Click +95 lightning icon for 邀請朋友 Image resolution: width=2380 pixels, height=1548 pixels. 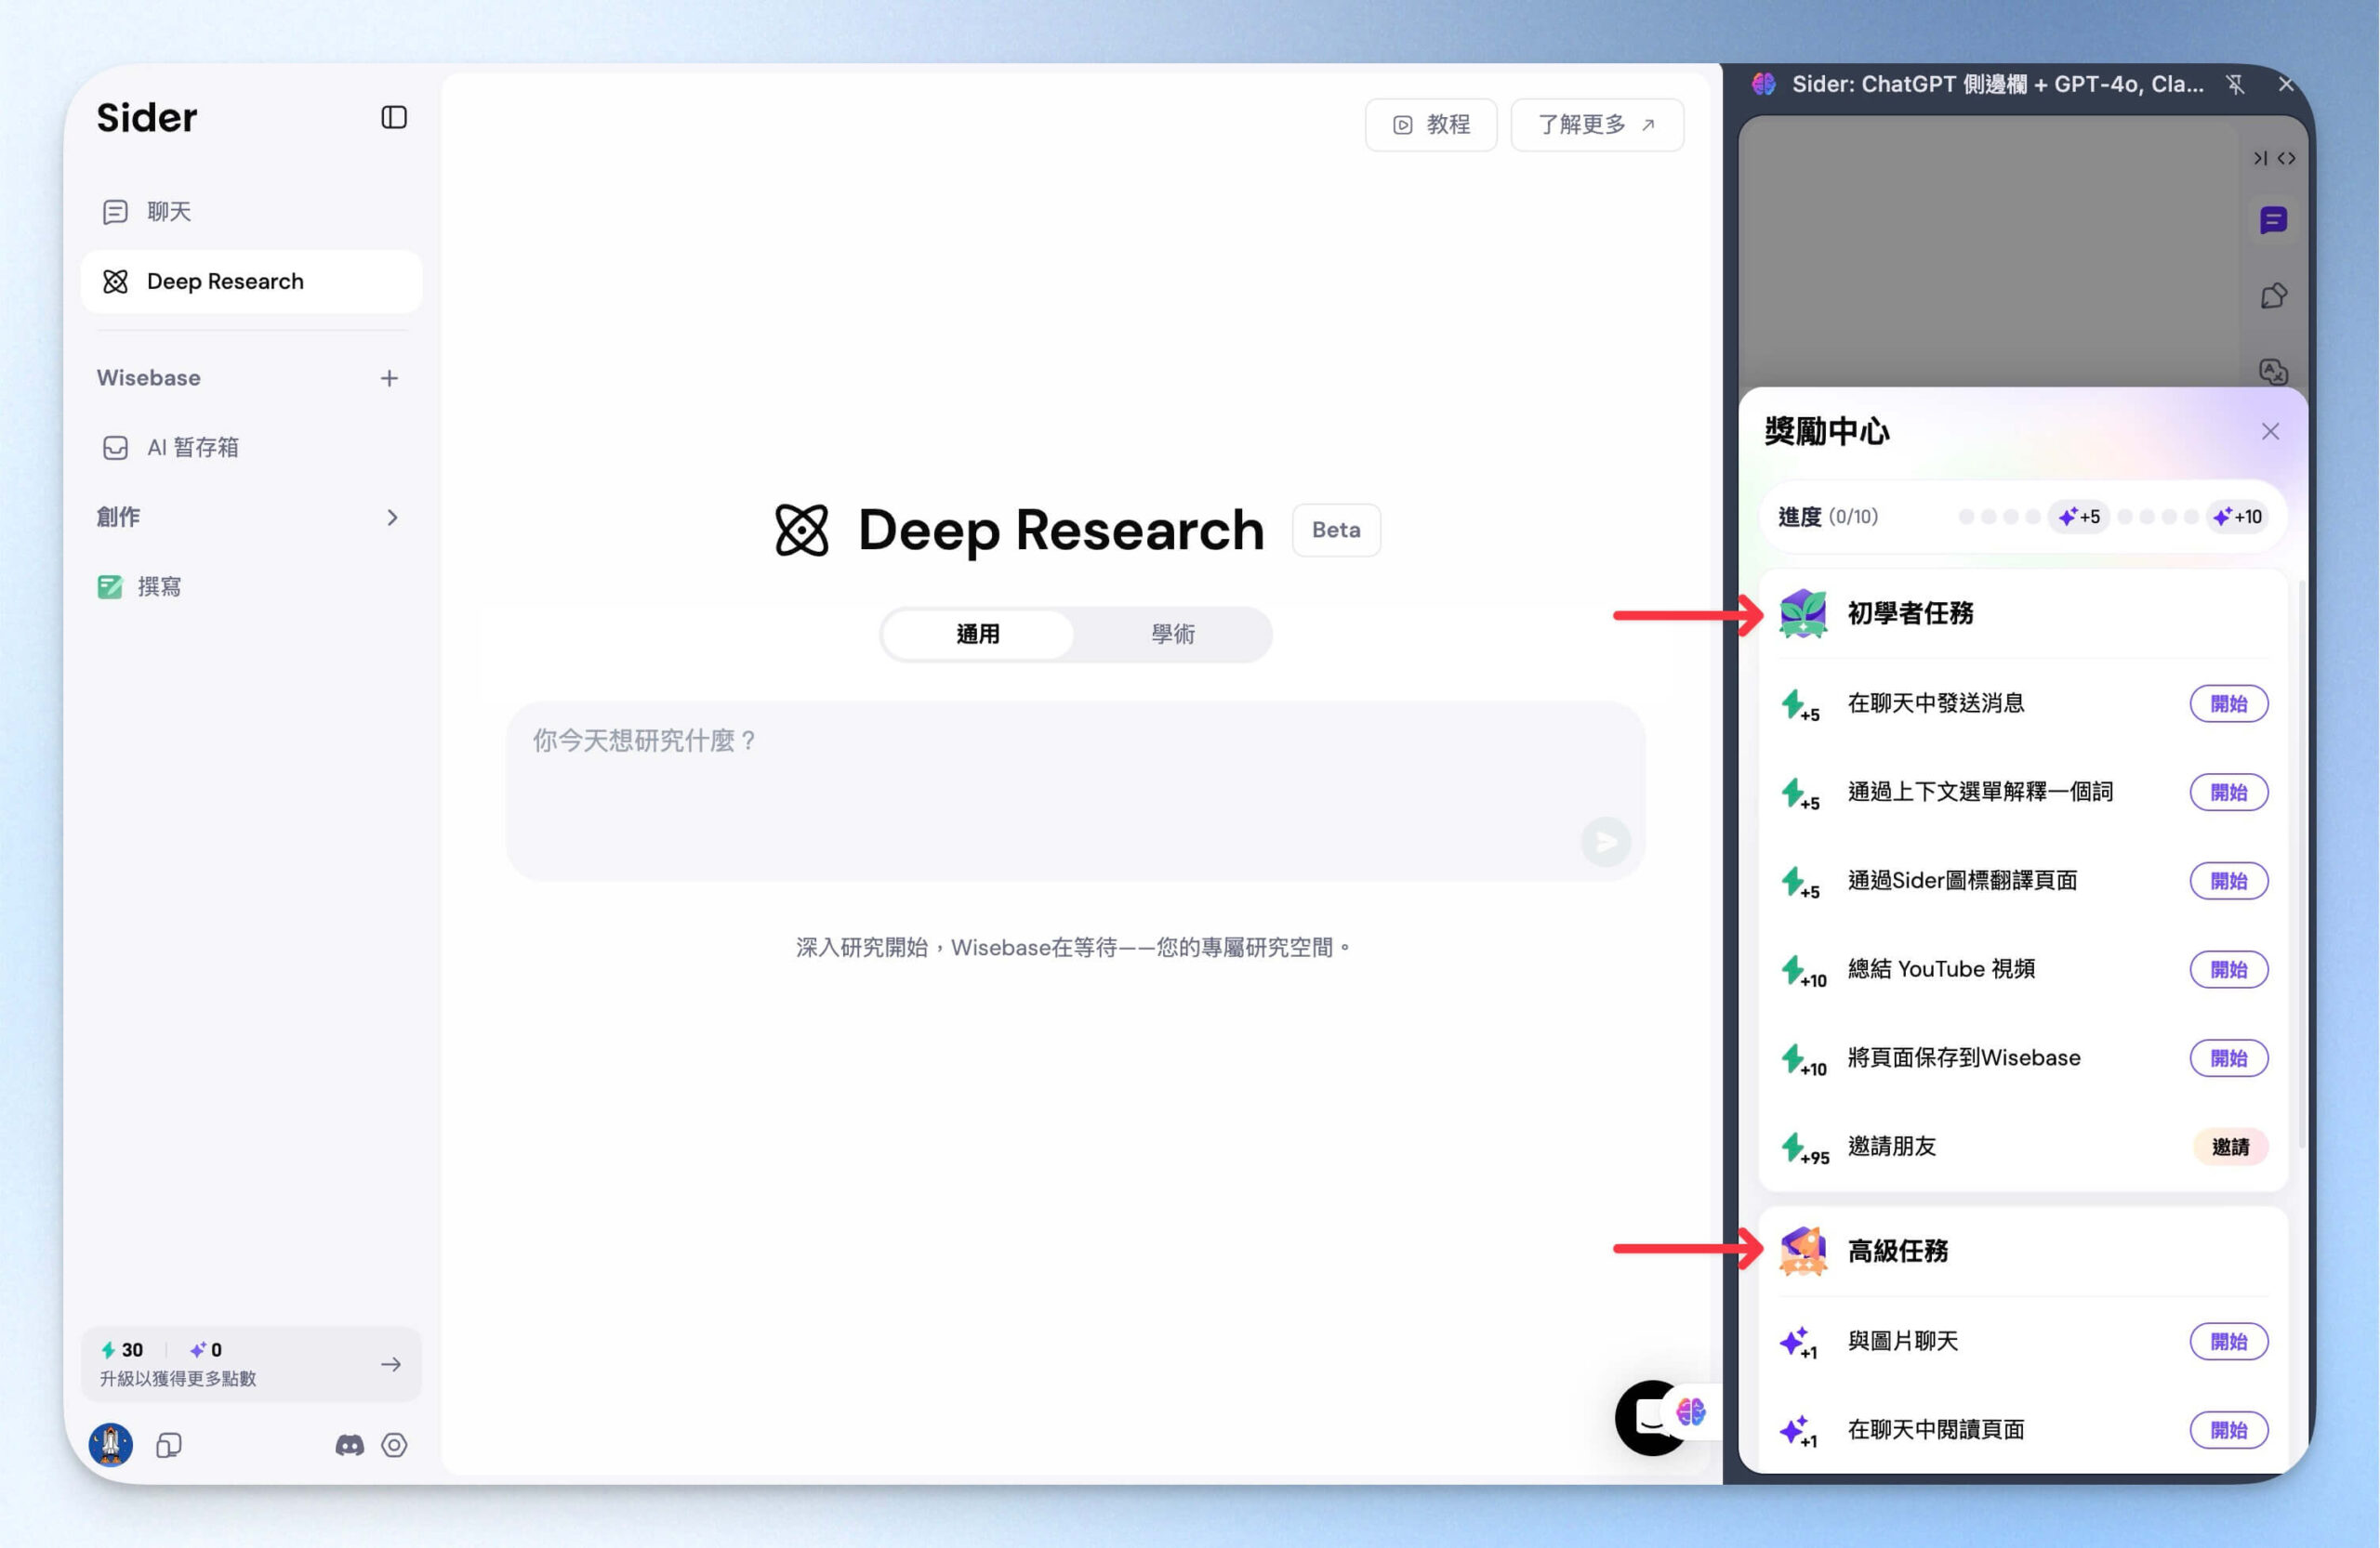pyautogui.click(x=1804, y=1148)
